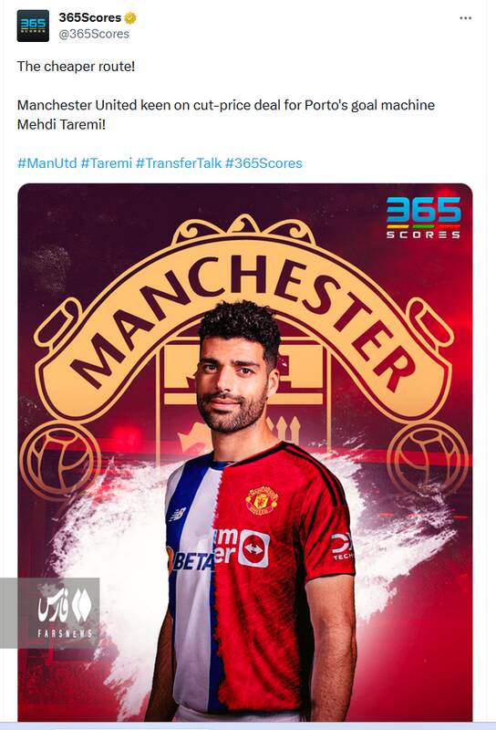496x730 pixels.
Task: Open the #Taremi hashtag
Action: click(107, 163)
